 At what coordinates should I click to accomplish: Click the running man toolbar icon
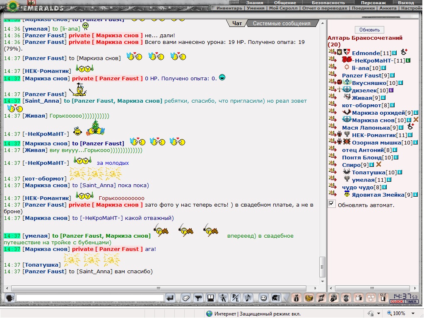(x=223, y=298)
